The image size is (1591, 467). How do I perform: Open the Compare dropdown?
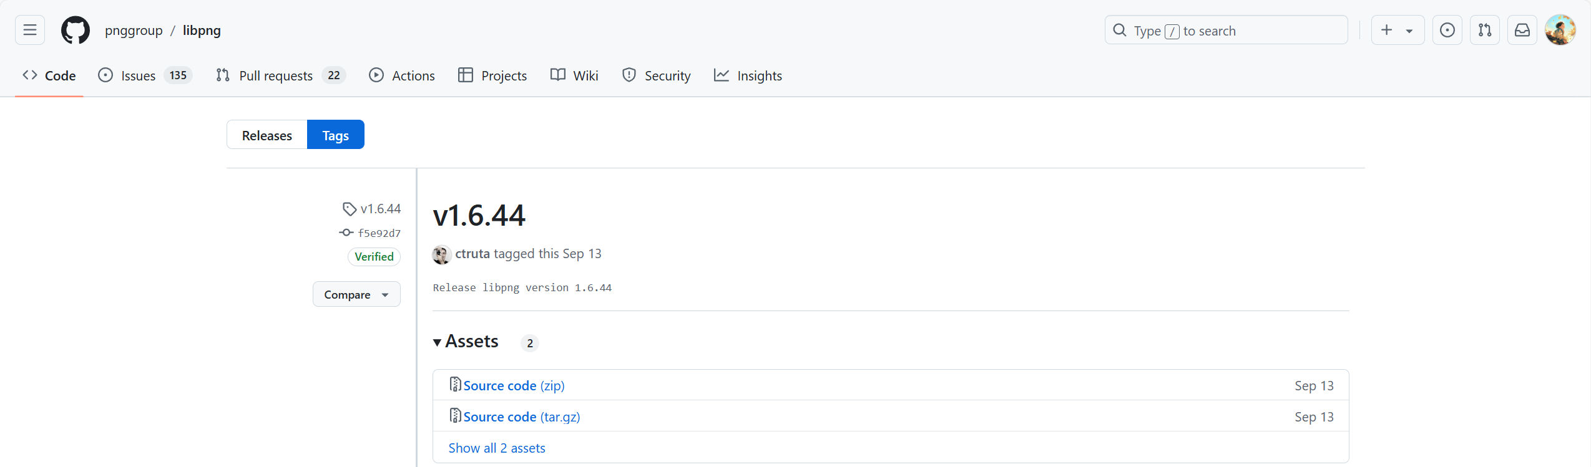coord(356,294)
